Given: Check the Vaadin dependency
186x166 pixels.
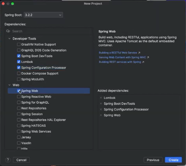Looking at the screenshot, I should (19, 143).
